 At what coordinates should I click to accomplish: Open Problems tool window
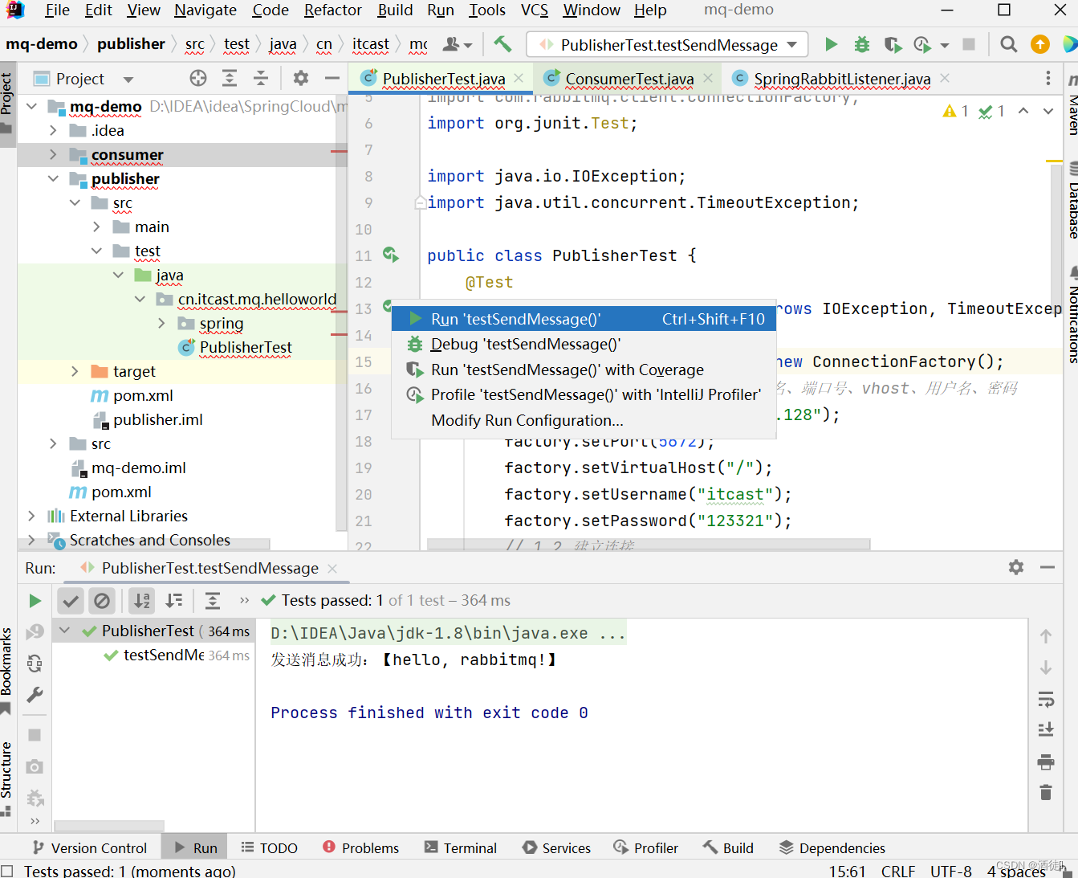pyautogui.click(x=361, y=847)
